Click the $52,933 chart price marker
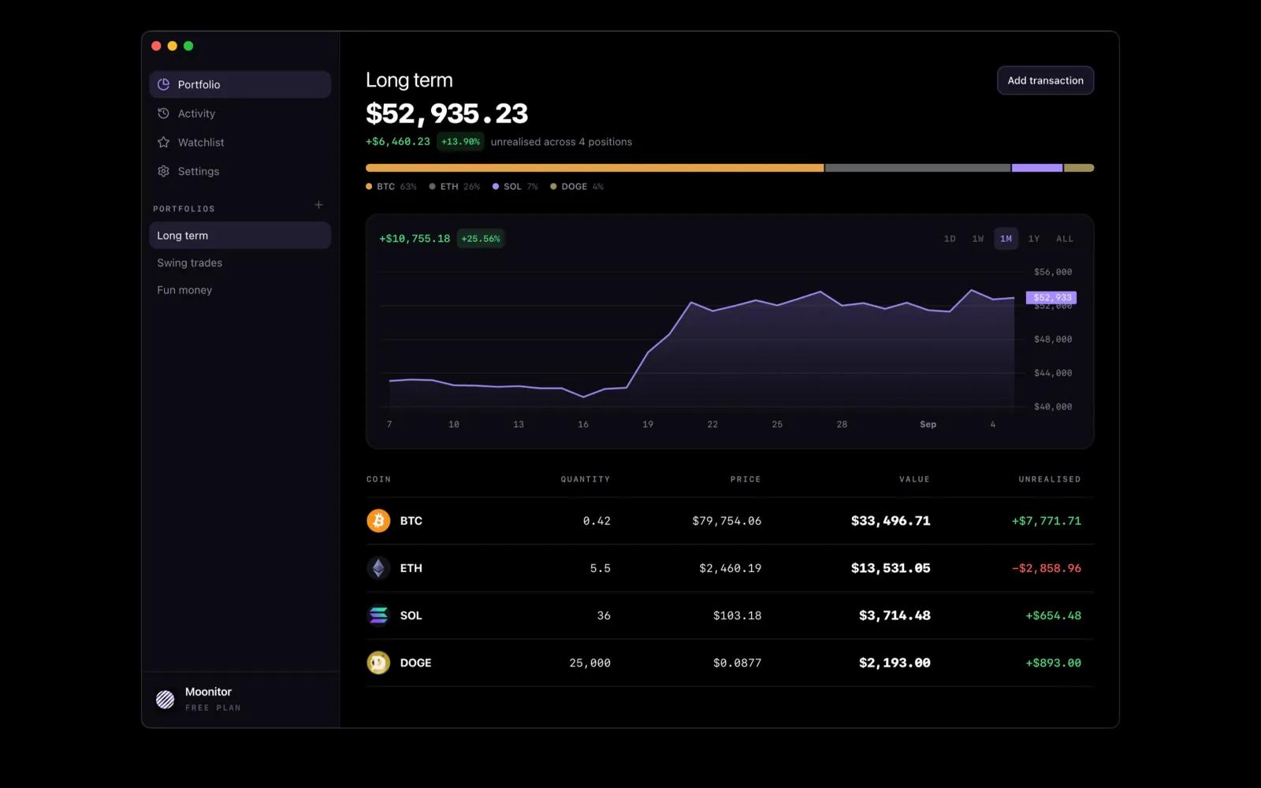This screenshot has height=788, width=1261. pos(1051,298)
